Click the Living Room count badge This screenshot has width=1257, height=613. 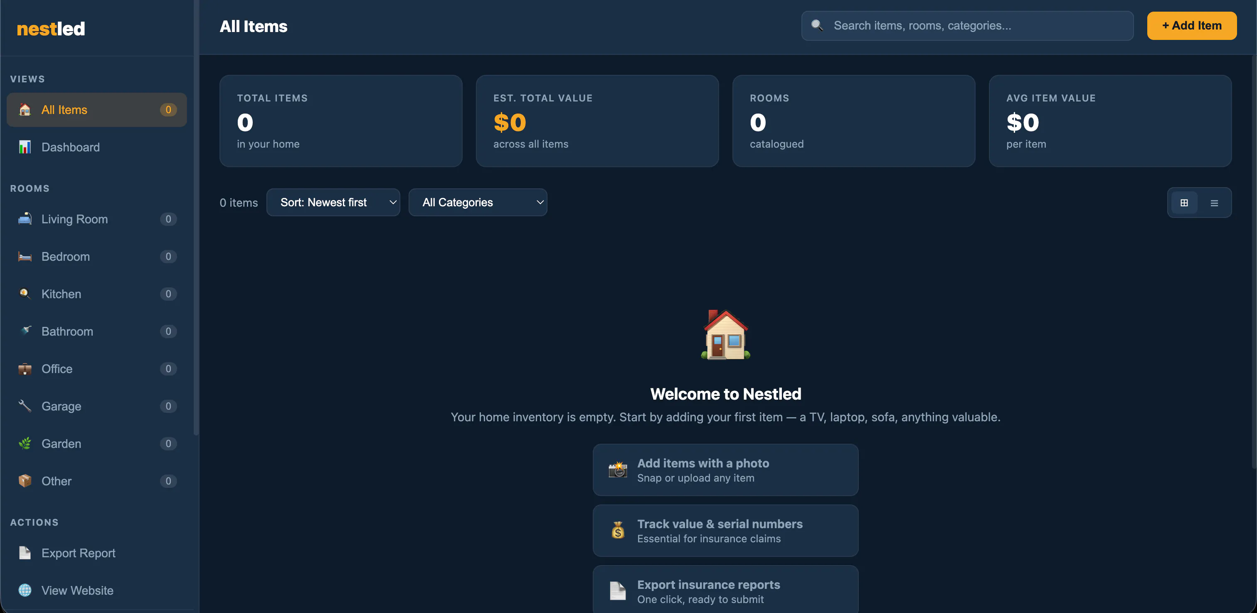(168, 219)
